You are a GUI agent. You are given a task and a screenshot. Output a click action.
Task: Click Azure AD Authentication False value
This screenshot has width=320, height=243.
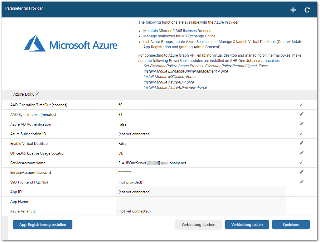point(123,124)
